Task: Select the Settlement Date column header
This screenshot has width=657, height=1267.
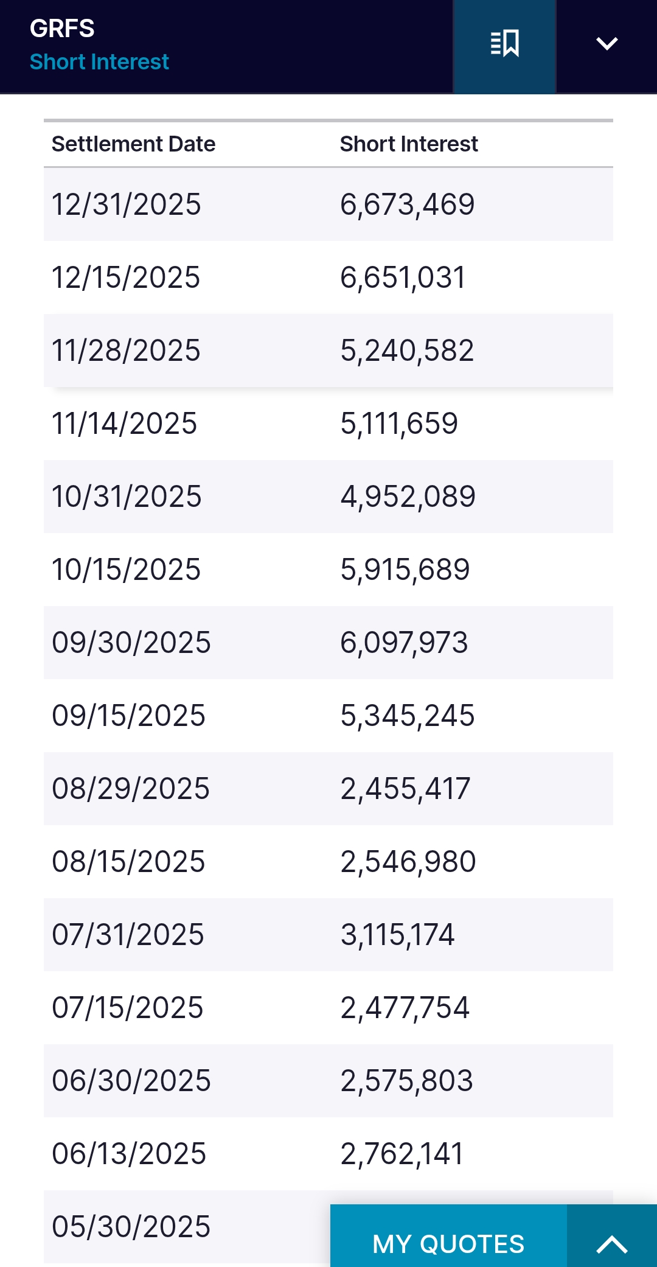Action: (x=133, y=144)
